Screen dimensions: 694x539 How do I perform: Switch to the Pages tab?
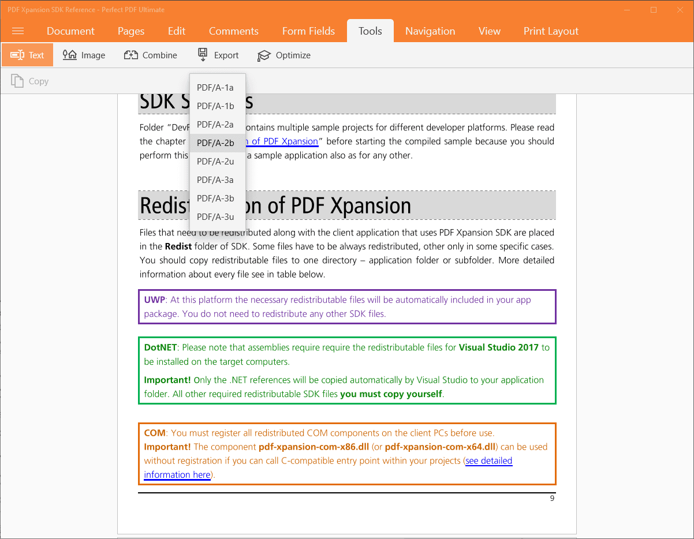[131, 31]
